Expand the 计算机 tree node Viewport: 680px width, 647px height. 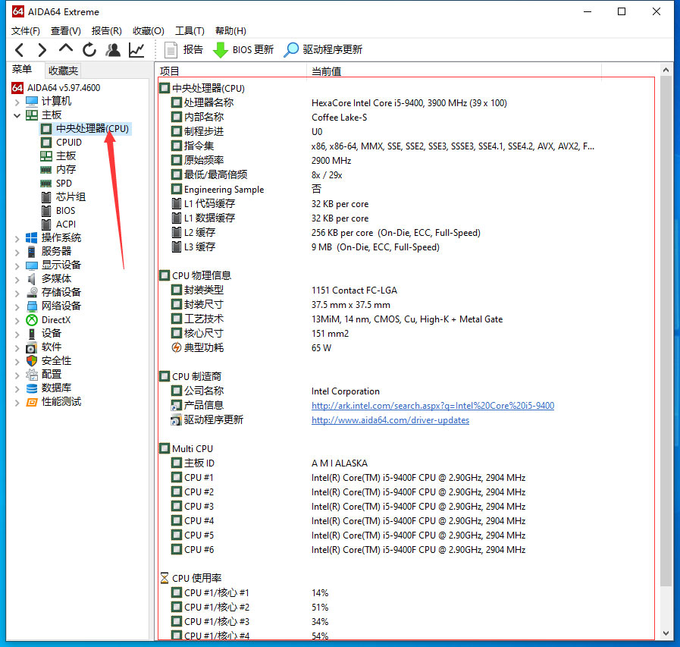(x=17, y=101)
